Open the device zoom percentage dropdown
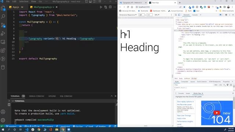 click(x=157, y=15)
